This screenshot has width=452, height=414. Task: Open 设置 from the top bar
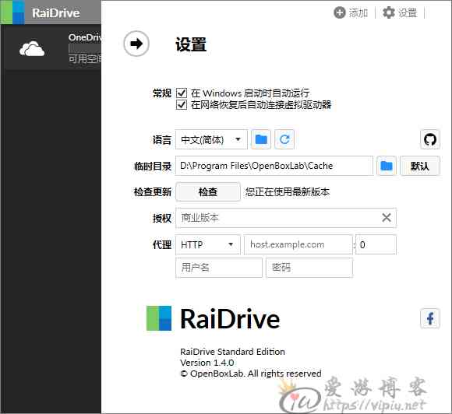[x=400, y=12]
